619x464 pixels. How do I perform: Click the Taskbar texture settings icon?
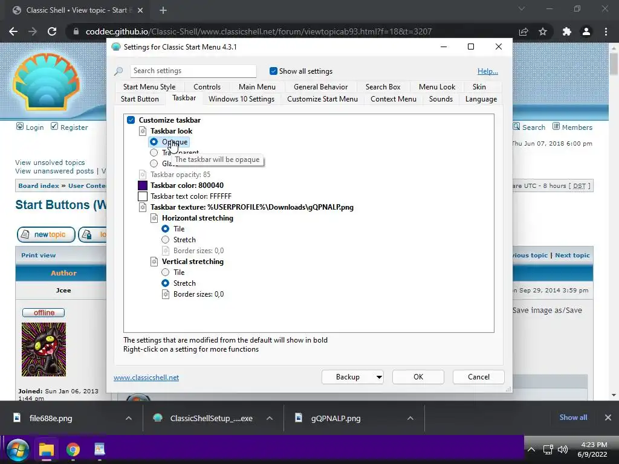[143, 207]
